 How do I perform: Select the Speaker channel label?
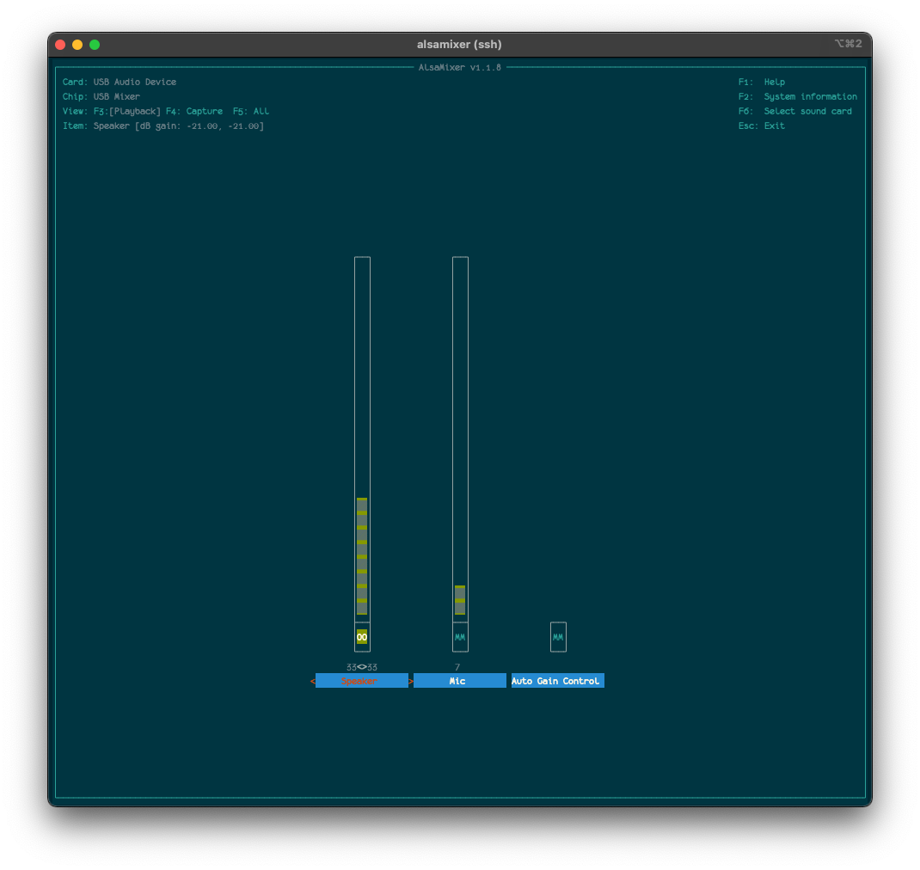point(361,681)
